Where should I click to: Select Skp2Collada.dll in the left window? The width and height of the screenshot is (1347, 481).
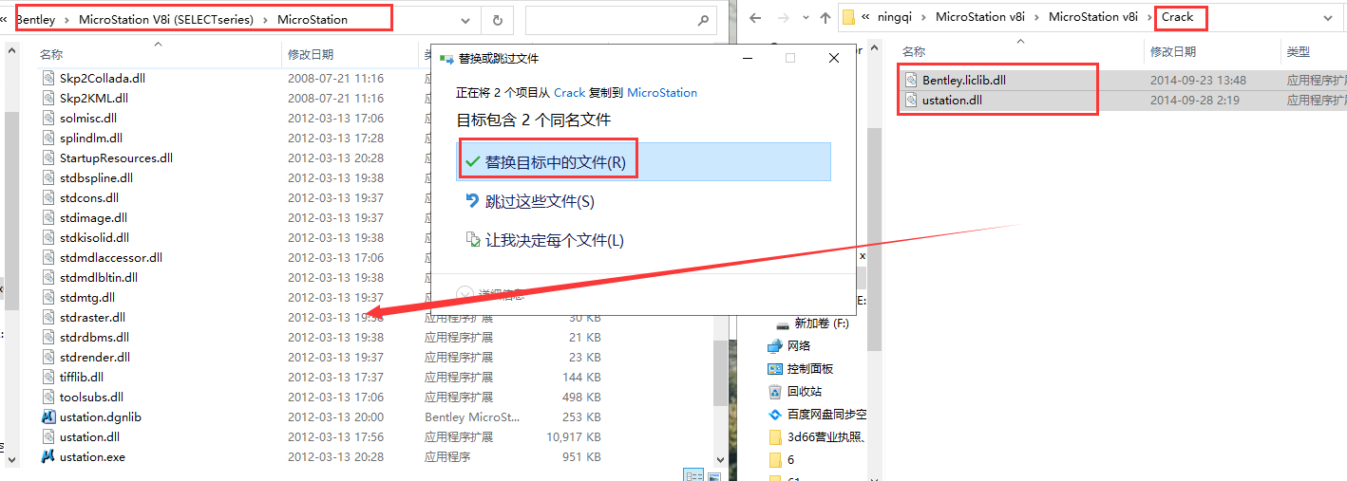[x=103, y=78]
